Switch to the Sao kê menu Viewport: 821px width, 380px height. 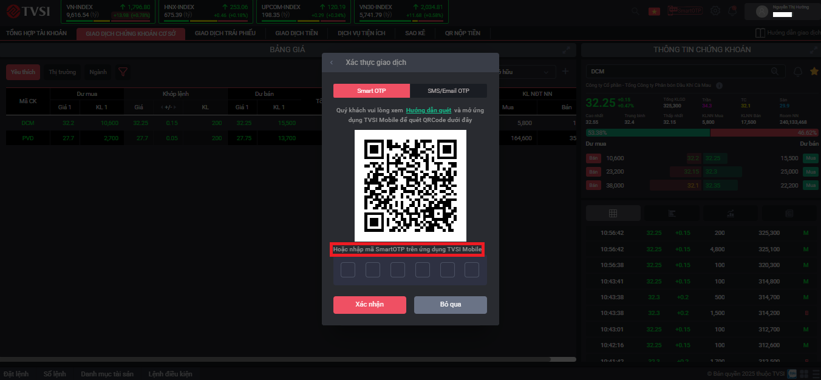coord(415,33)
